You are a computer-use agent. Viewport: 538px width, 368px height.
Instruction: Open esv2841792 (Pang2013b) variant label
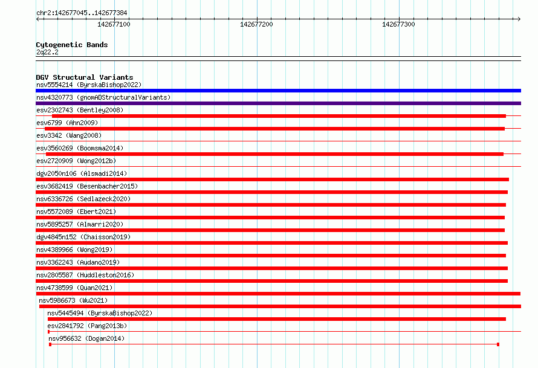pos(87,326)
